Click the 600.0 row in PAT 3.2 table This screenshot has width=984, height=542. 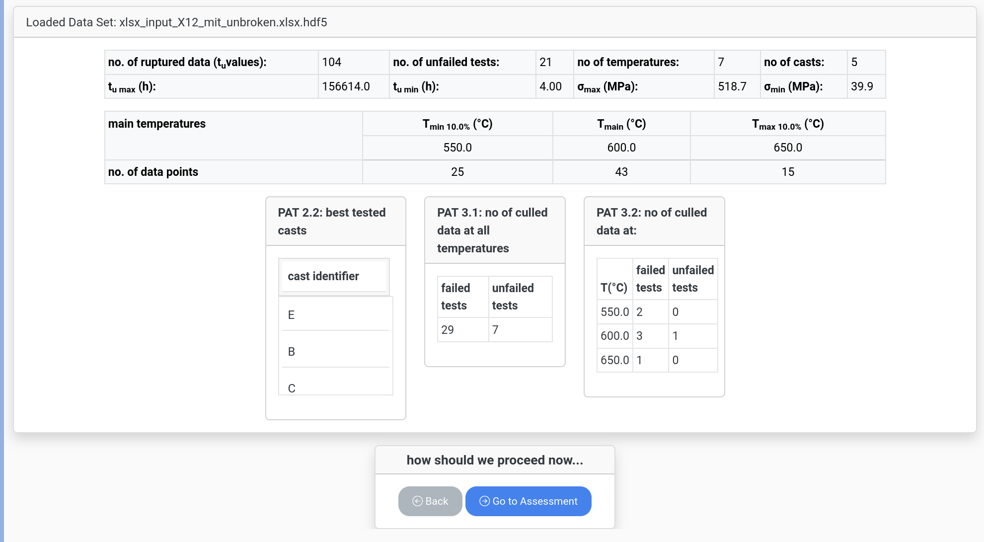[x=657, y=336]
